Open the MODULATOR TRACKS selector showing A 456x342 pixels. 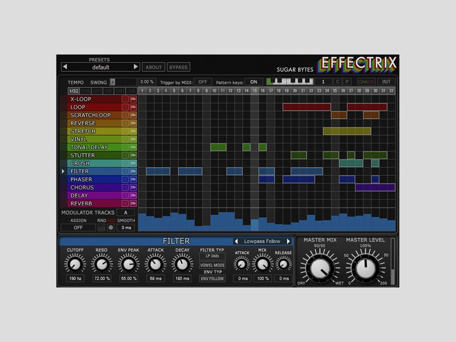point(125,213)
